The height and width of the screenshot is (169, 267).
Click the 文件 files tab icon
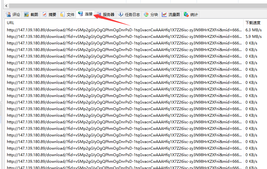pos(62,15)
